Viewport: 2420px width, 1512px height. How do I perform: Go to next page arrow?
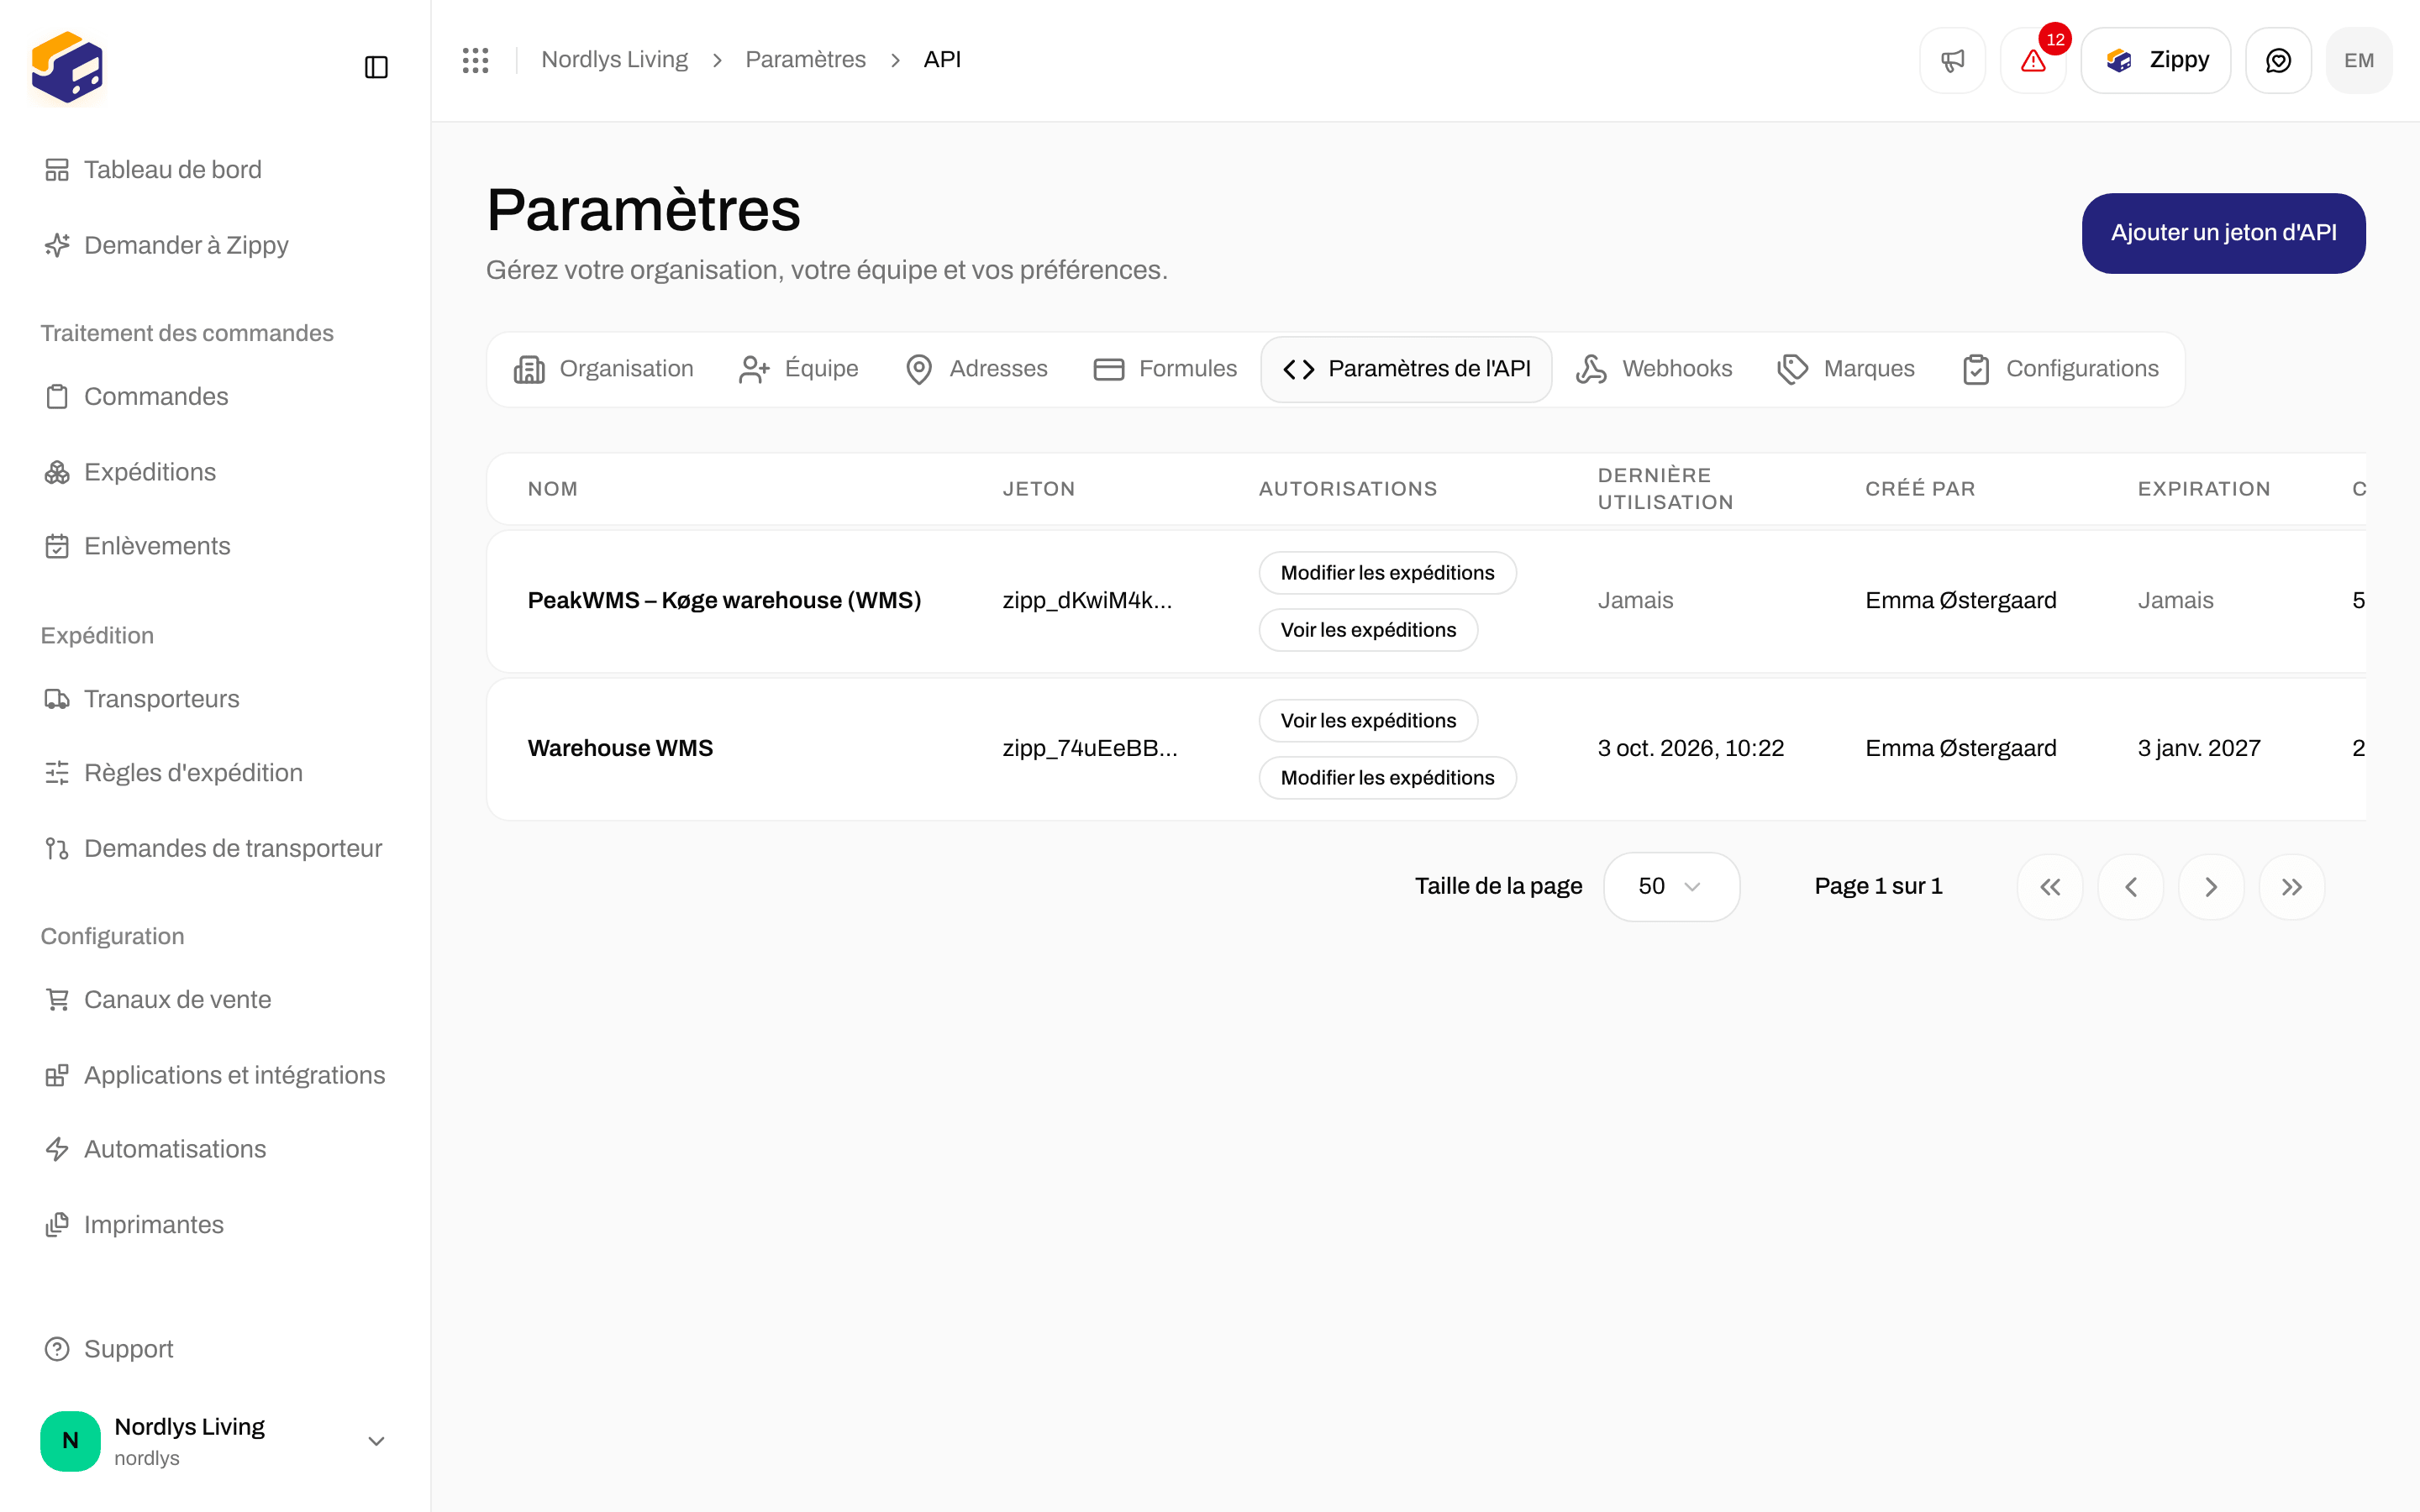tap(2211, 886)
